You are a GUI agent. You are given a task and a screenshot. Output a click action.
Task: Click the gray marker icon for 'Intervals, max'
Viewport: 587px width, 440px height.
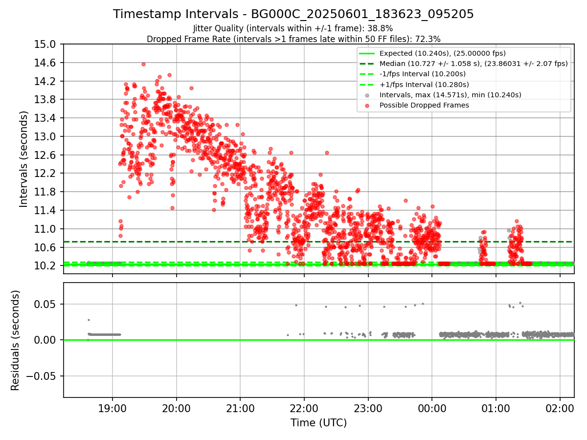point(367,95)
